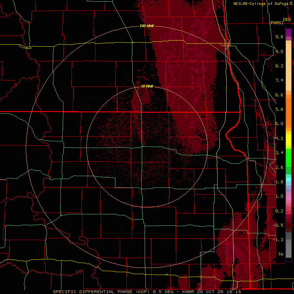Click the [PHAS] label near the legend
This screenshot has height=294, width=294.
pos(276,23)
